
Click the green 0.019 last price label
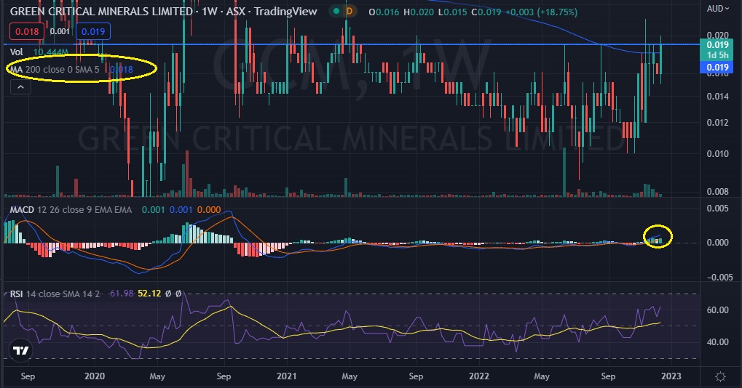(x=717, y=45)
